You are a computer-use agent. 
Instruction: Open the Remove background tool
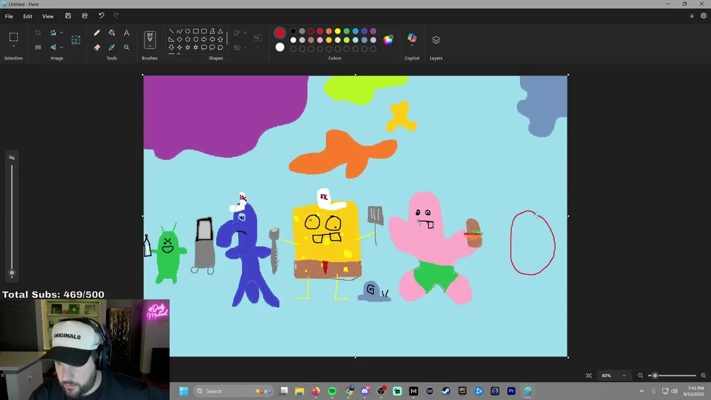pos(38,47)
